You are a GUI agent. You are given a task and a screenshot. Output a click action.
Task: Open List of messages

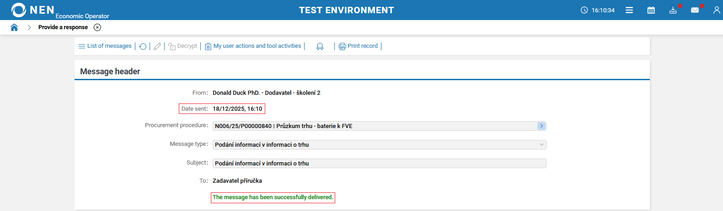tap(105, 46)
